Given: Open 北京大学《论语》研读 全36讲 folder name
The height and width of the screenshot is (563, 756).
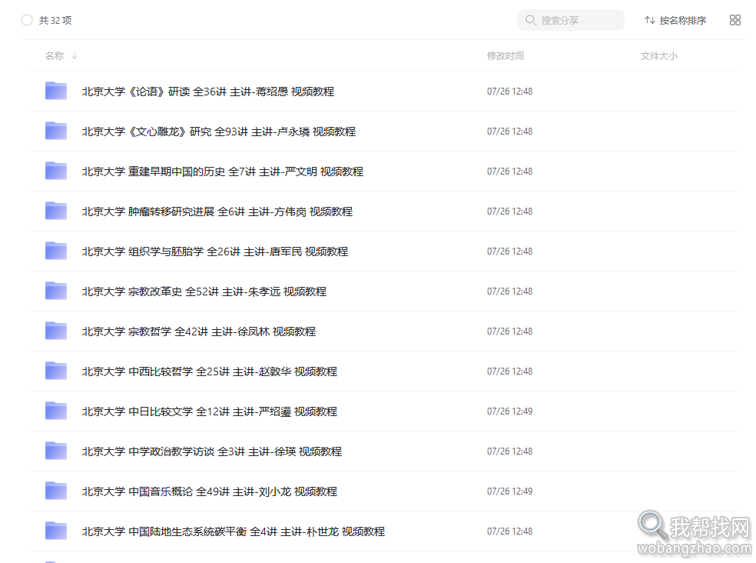Looking at the screenshot, I should [x=207, y=92].
